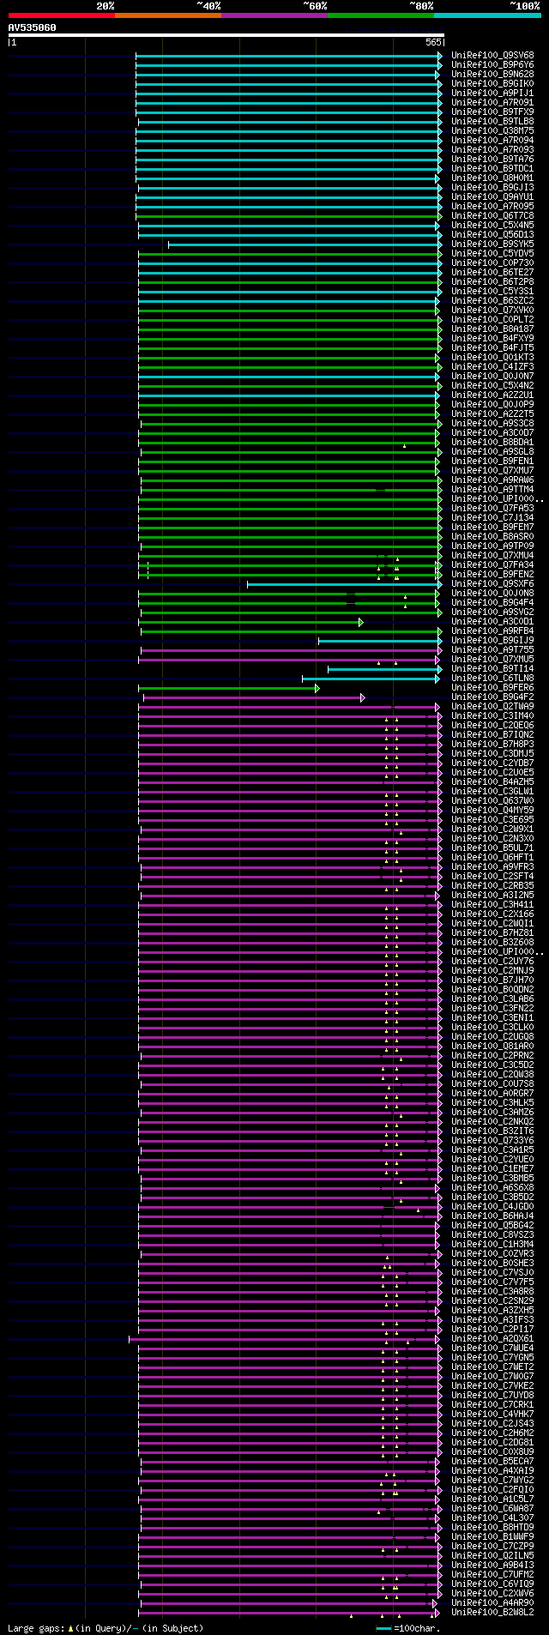
Task: Select the UniRef100_Q7FA34 label
Action: coord(492,565)
